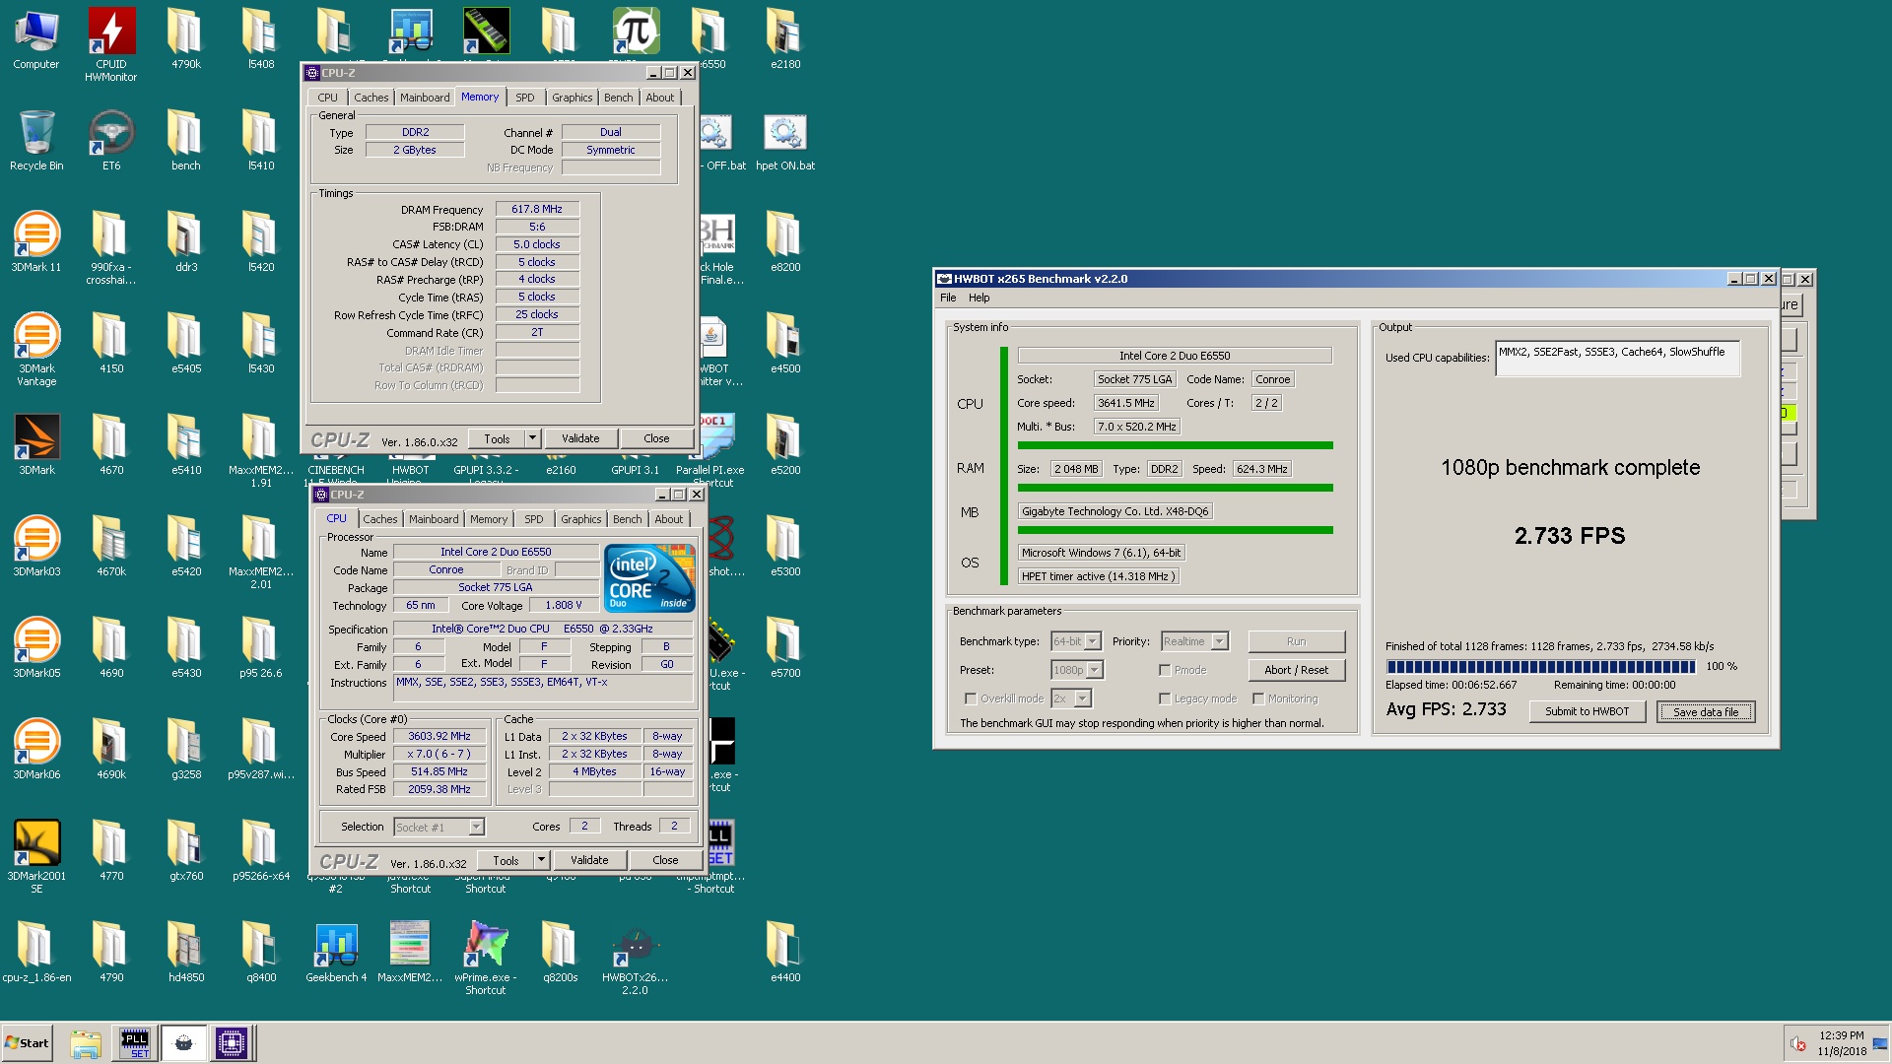
Task: Click the PLL SET taskbar icon
Action: tap(135, 1043)
